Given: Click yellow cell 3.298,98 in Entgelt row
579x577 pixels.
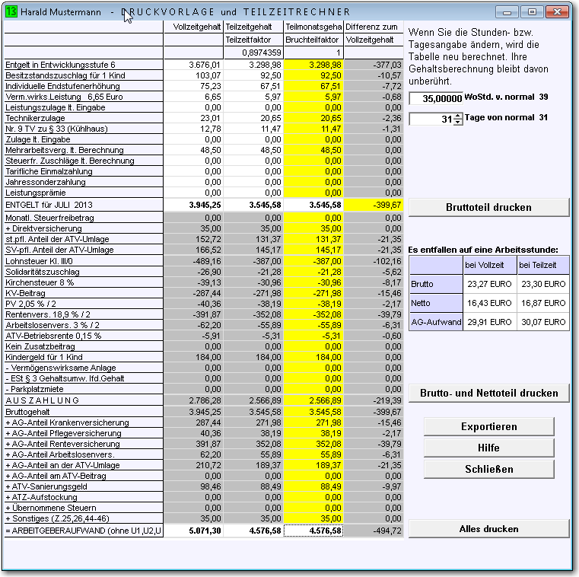Looking at the screenshot, I should [x=313, y=65].
